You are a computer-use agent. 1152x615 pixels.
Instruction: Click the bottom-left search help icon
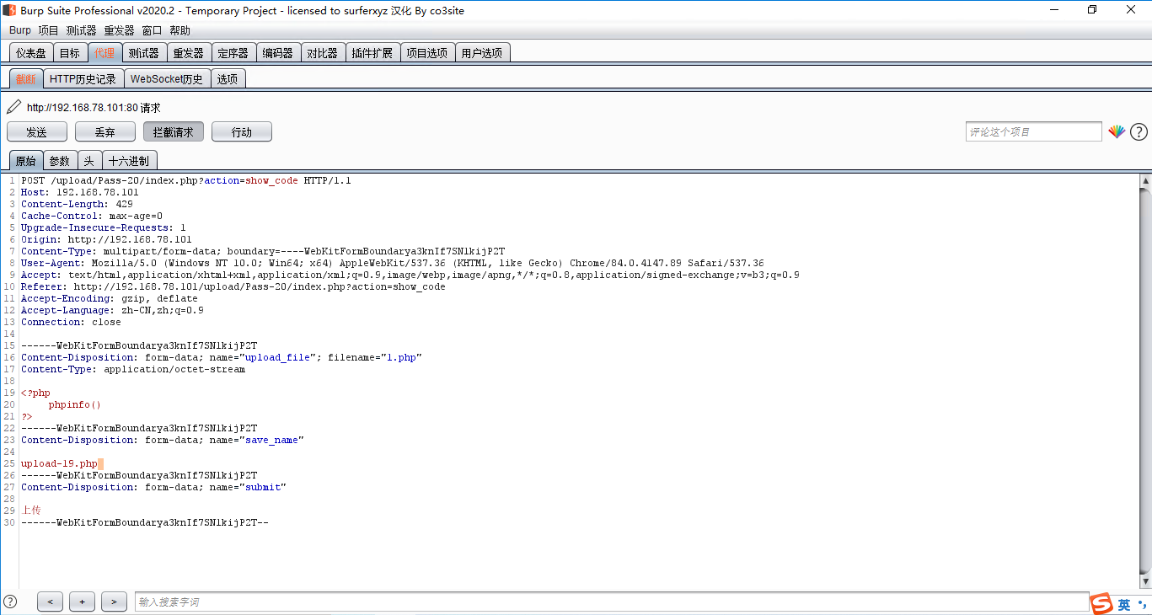click(x=10, y=602)
